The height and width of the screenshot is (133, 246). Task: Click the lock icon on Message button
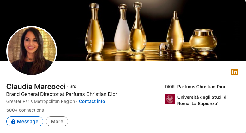click(13, 121)
